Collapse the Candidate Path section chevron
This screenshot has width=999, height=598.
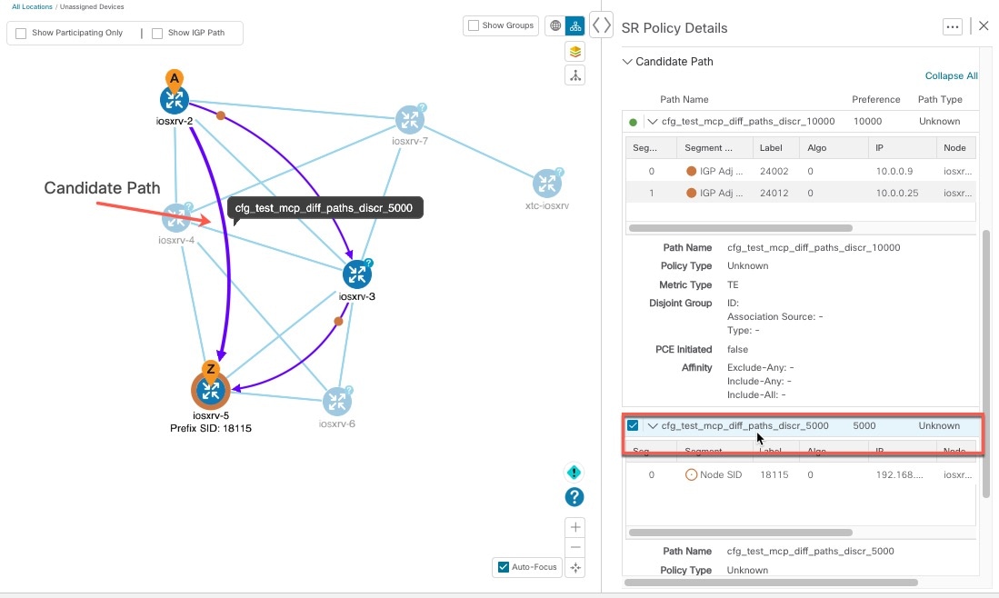(627, 62)
